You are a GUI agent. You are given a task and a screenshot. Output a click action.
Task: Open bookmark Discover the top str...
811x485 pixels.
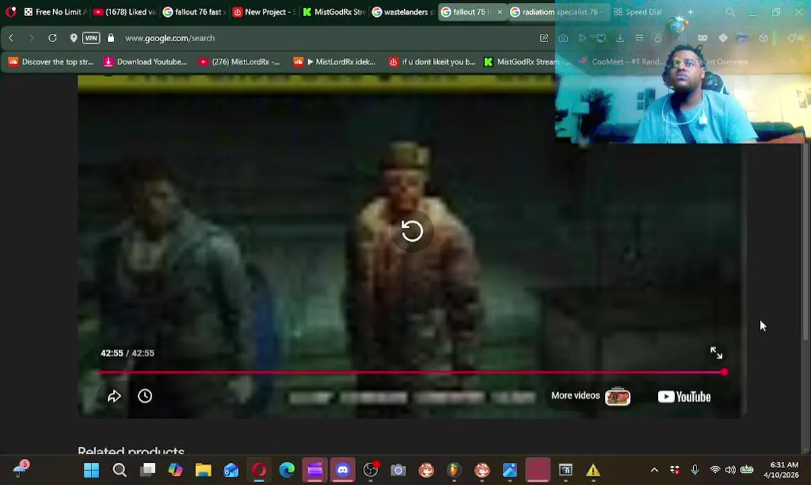coord(51,62)
